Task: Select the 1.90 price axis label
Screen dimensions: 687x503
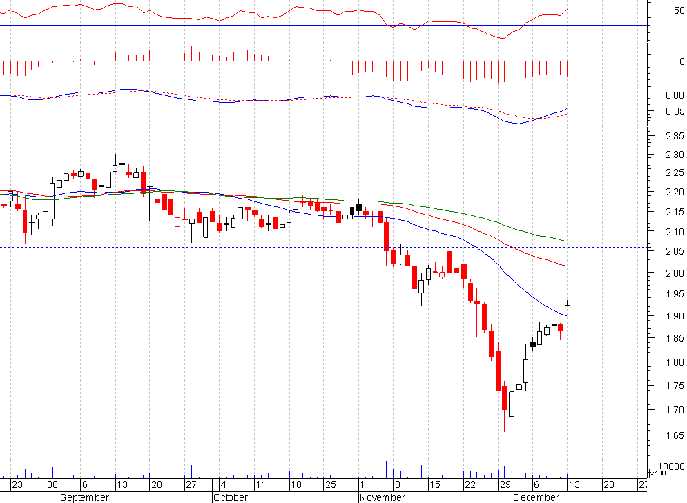Action: [x=675, y=316]
